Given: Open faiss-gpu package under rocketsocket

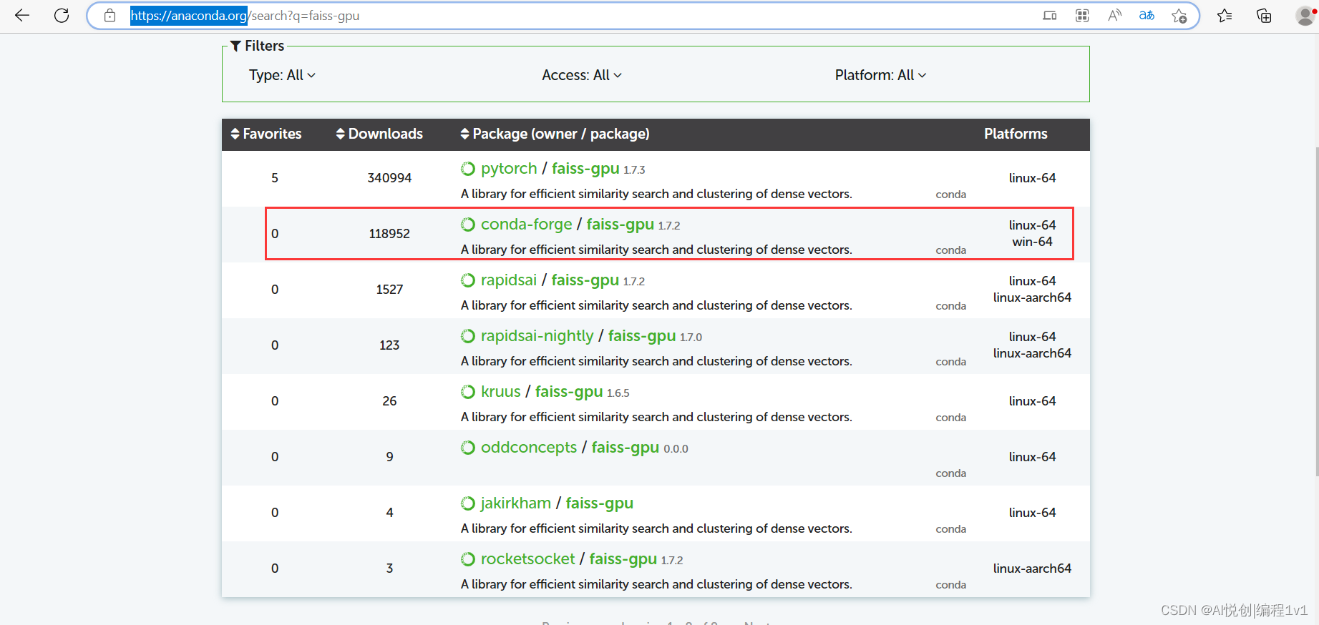Looking at the screenshot, I should [x=623, y=559].
